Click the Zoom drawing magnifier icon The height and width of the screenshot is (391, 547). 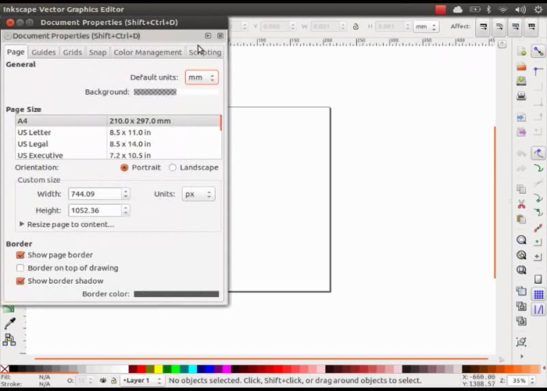[x=521, y=255]
